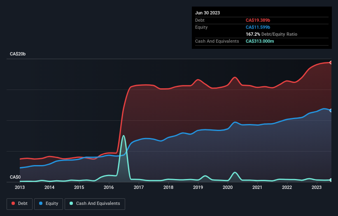
Task: Click the teal Cash endpoint marker
Action: 331,180
